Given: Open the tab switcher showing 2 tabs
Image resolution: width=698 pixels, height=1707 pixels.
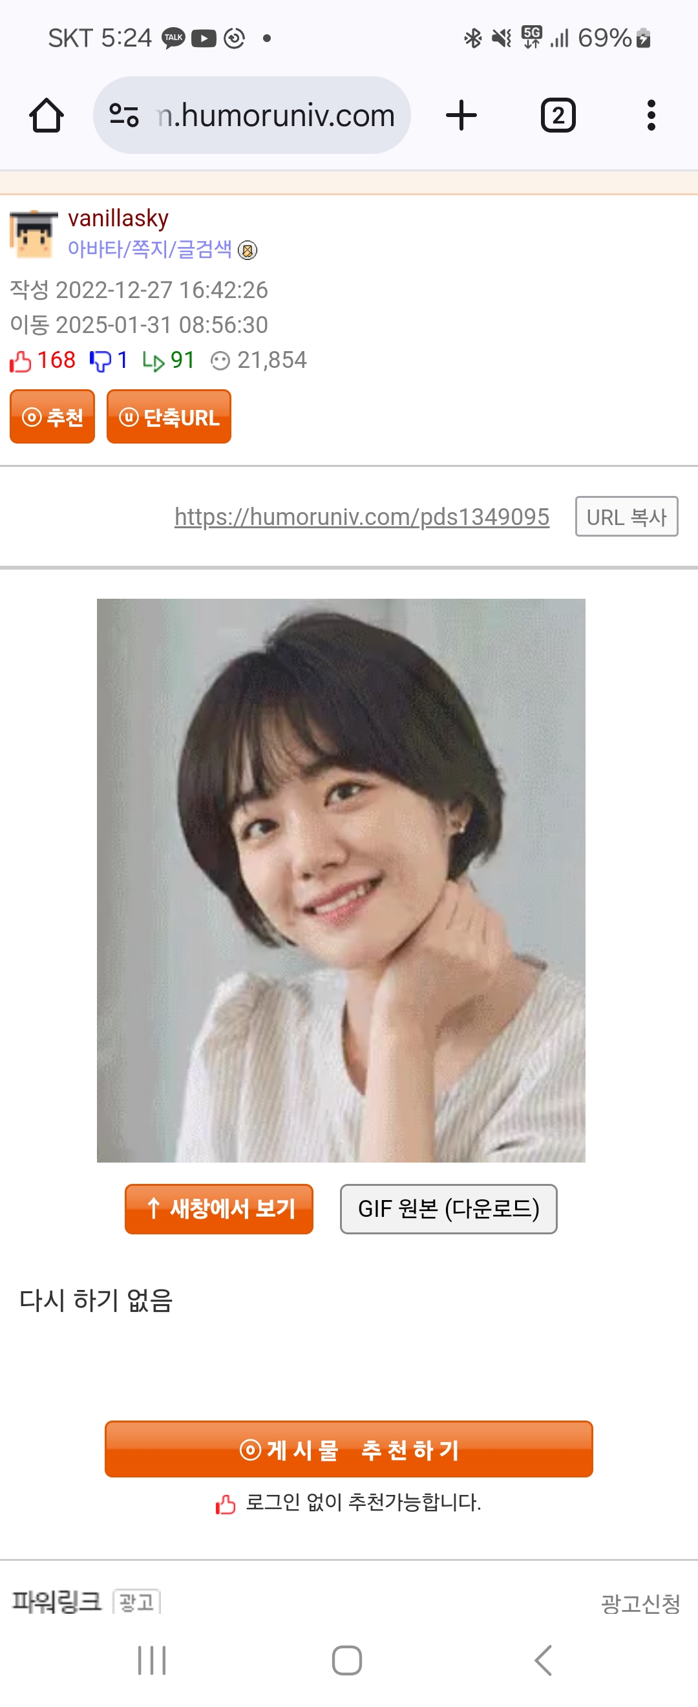Looking at the screenshot, I should tap(558, 115).
